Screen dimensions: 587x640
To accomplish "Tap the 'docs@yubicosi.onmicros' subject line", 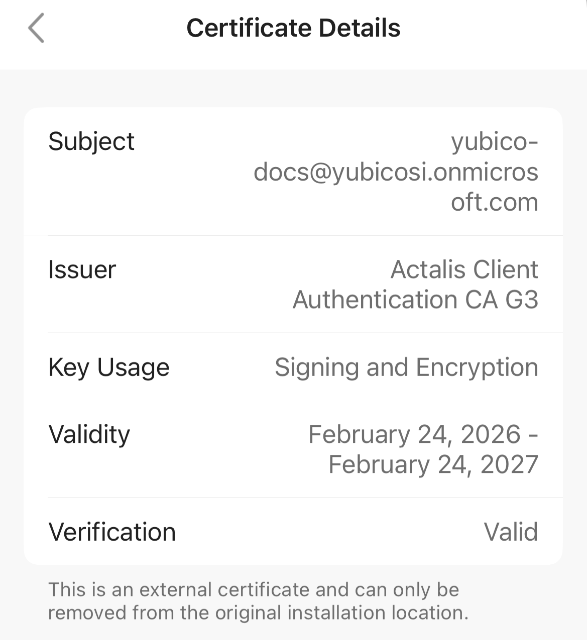I will tap(396, 172).
